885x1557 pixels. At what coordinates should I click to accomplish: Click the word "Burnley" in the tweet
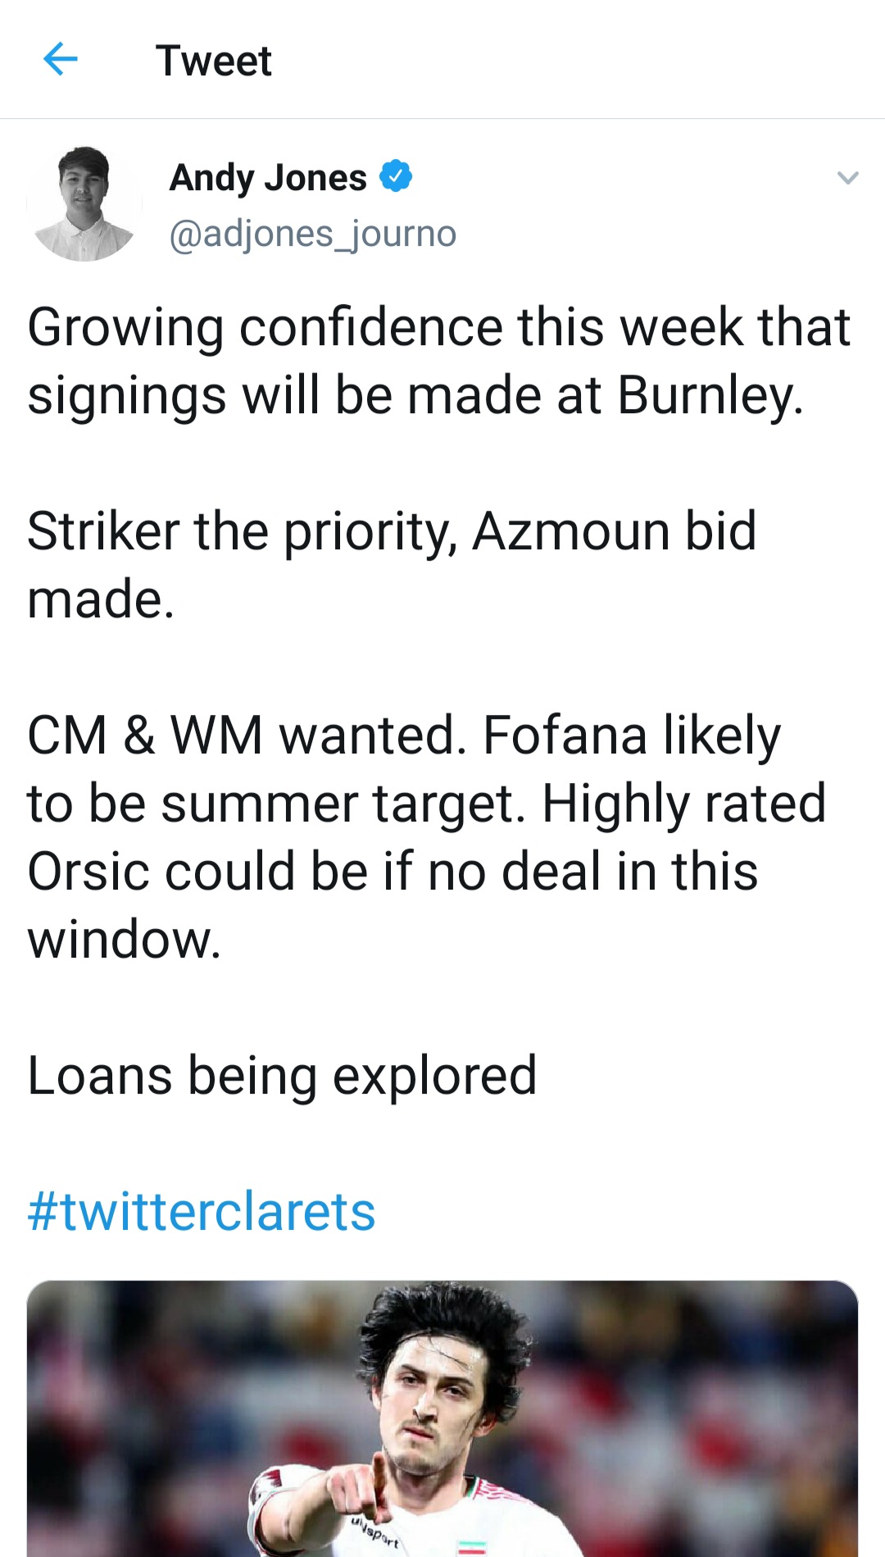[709, 395]
